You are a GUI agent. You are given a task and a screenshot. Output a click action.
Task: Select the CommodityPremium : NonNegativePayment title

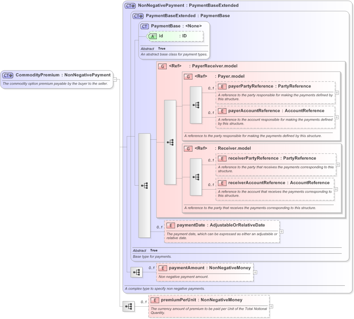click(63, 75)
